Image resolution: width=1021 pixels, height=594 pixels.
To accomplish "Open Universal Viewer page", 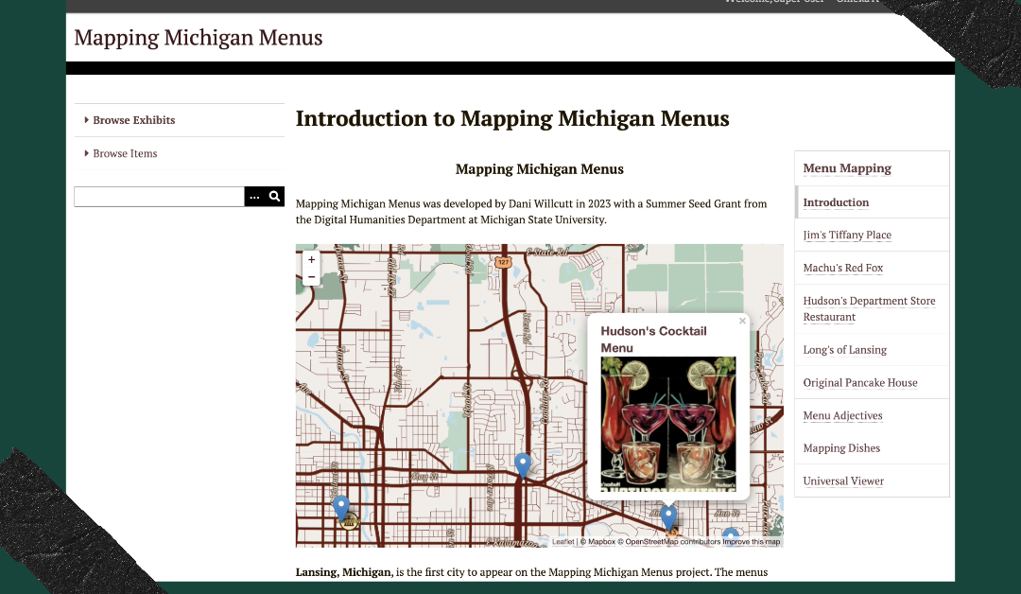I will coord(843,480).
